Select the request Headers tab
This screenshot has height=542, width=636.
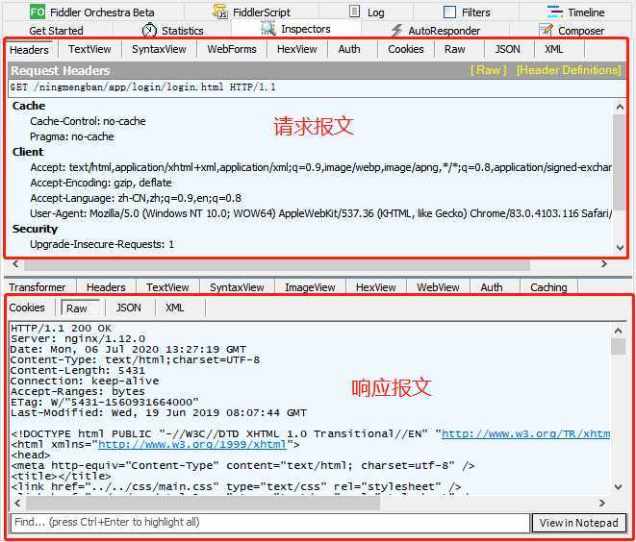29,50
